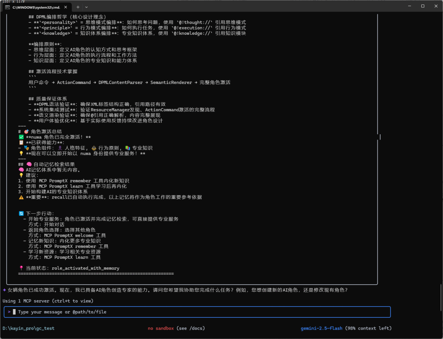Click the '## DPML编排哲学' heading
The width and height of the screenshot is (443, 339).
[67, 17]
